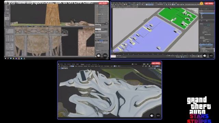Open more options on bottom terrain stream

pos(158,115)
